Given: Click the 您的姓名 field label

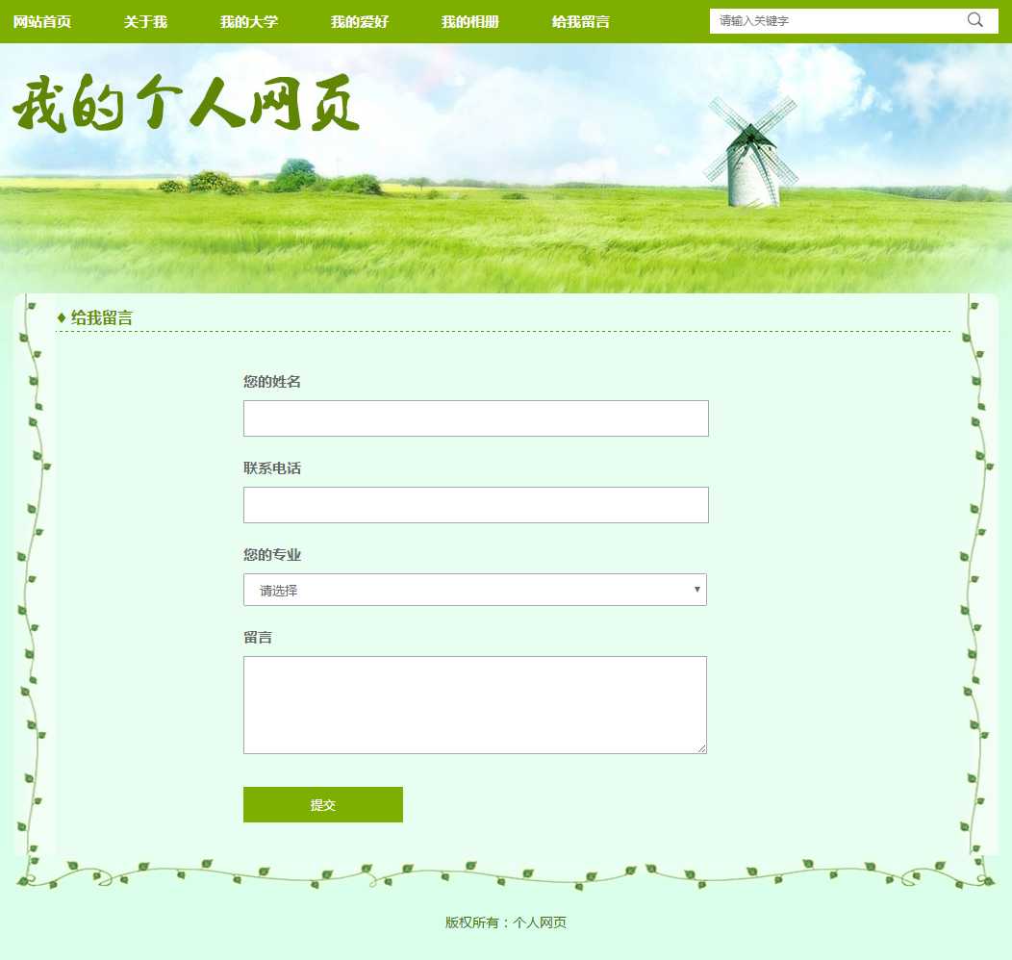Looking at the screenshot, I should [x=272, y=382].
